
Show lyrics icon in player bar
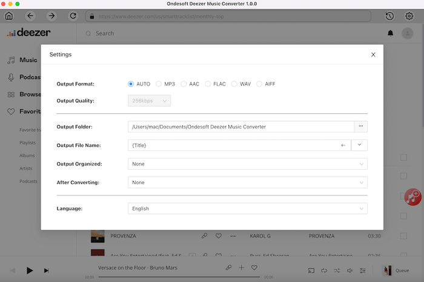click(228, 267)
